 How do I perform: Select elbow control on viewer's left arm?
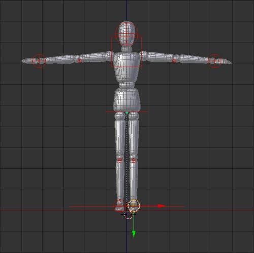click(79, 61)
